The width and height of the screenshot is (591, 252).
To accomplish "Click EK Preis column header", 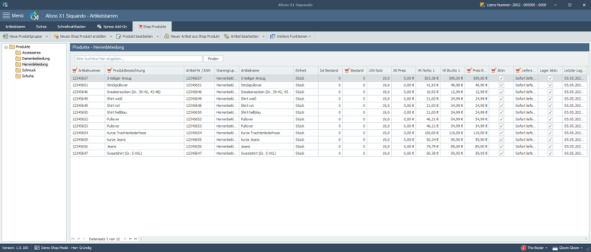I will click(403, 70).
